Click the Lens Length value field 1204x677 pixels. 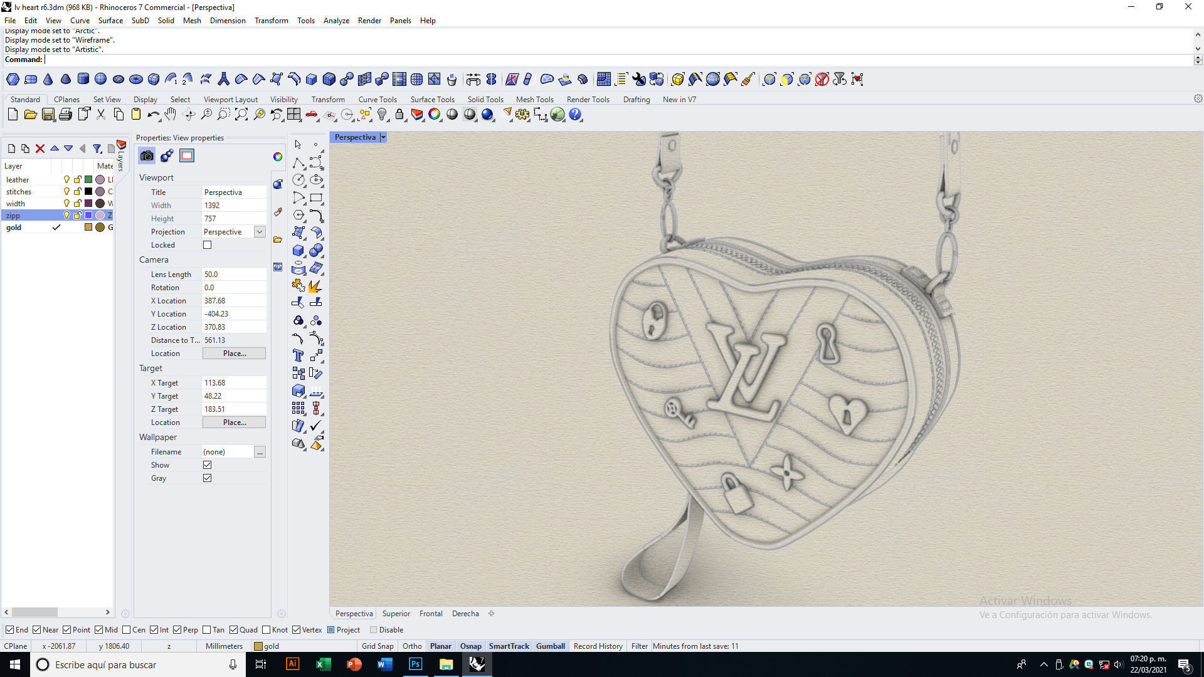click(x=234, y=275)
